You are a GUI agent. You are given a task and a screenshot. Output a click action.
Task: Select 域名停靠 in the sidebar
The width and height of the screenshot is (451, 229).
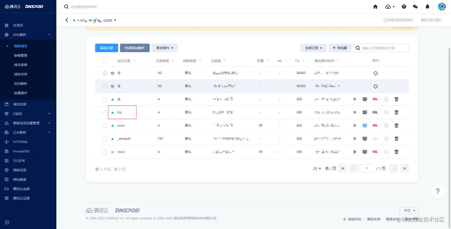point(21,65)
